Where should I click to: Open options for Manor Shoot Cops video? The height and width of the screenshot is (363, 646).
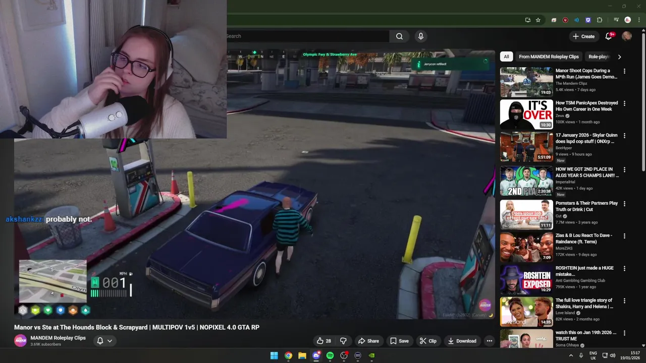point(624,71)
